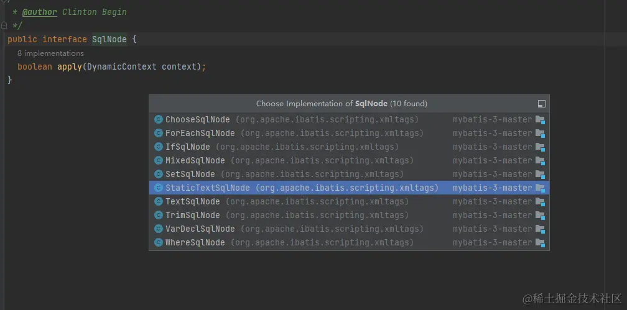
Task: Click the apply method name
Action: point(70,66)
